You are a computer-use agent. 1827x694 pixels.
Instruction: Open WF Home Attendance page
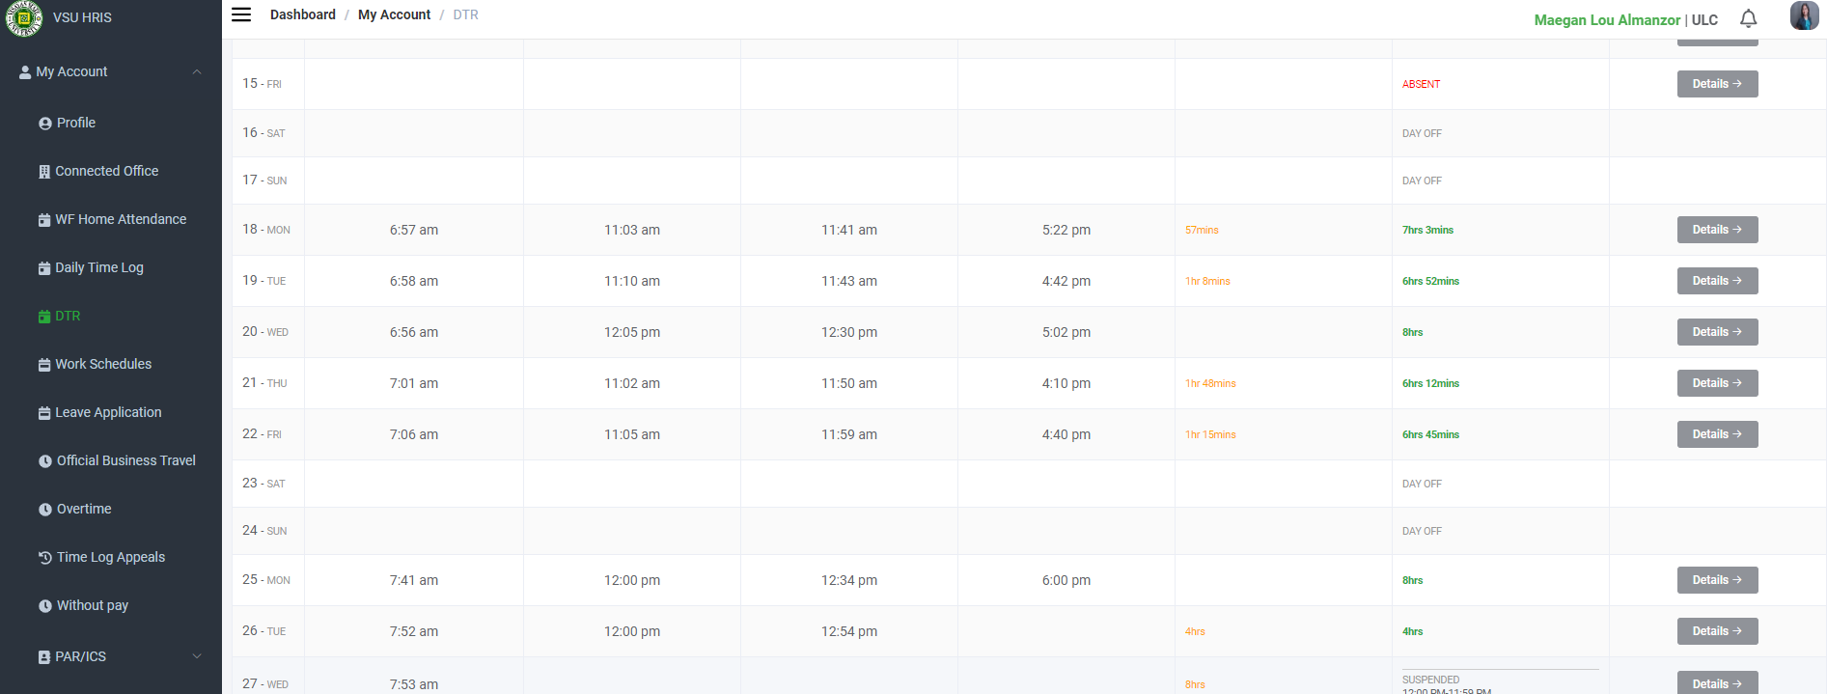tap(120, 219)
